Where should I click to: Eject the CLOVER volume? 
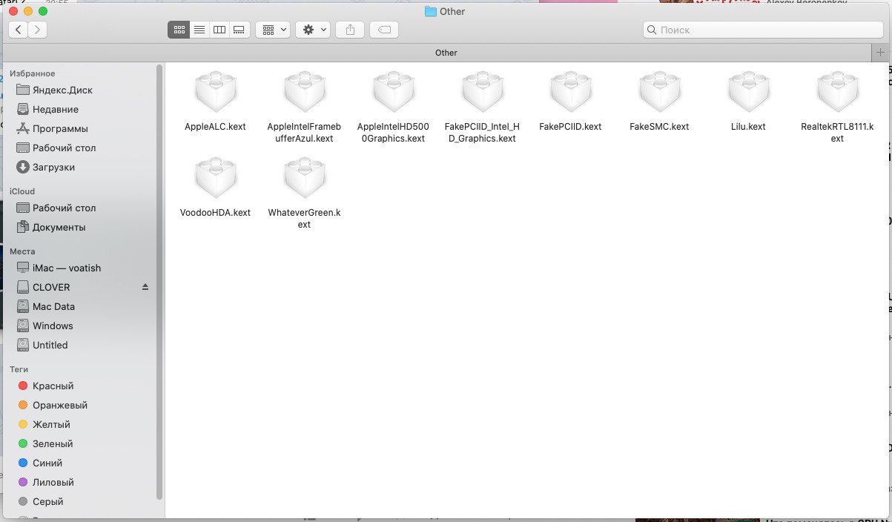145,287
